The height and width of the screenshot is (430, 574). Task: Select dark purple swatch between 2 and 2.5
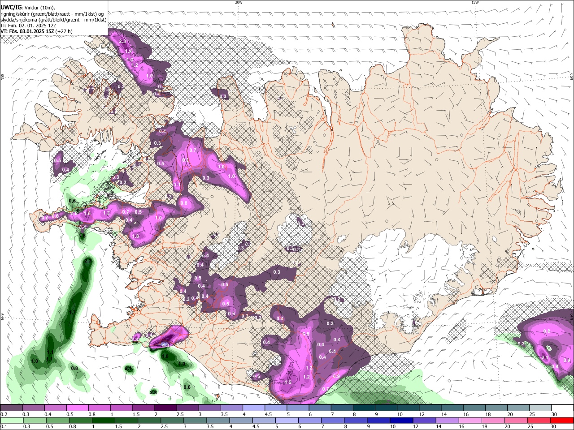coord(165,408)
